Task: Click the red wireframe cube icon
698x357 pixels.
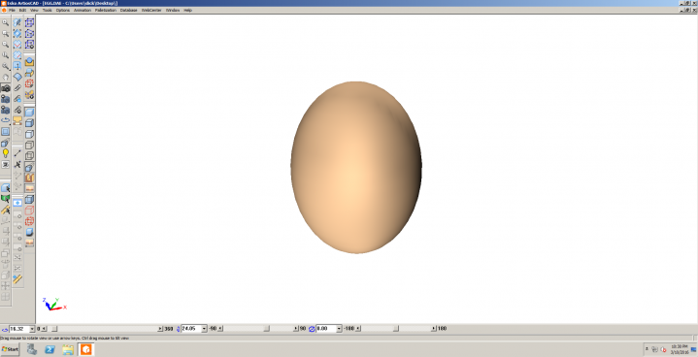Action: click(29, 211)
